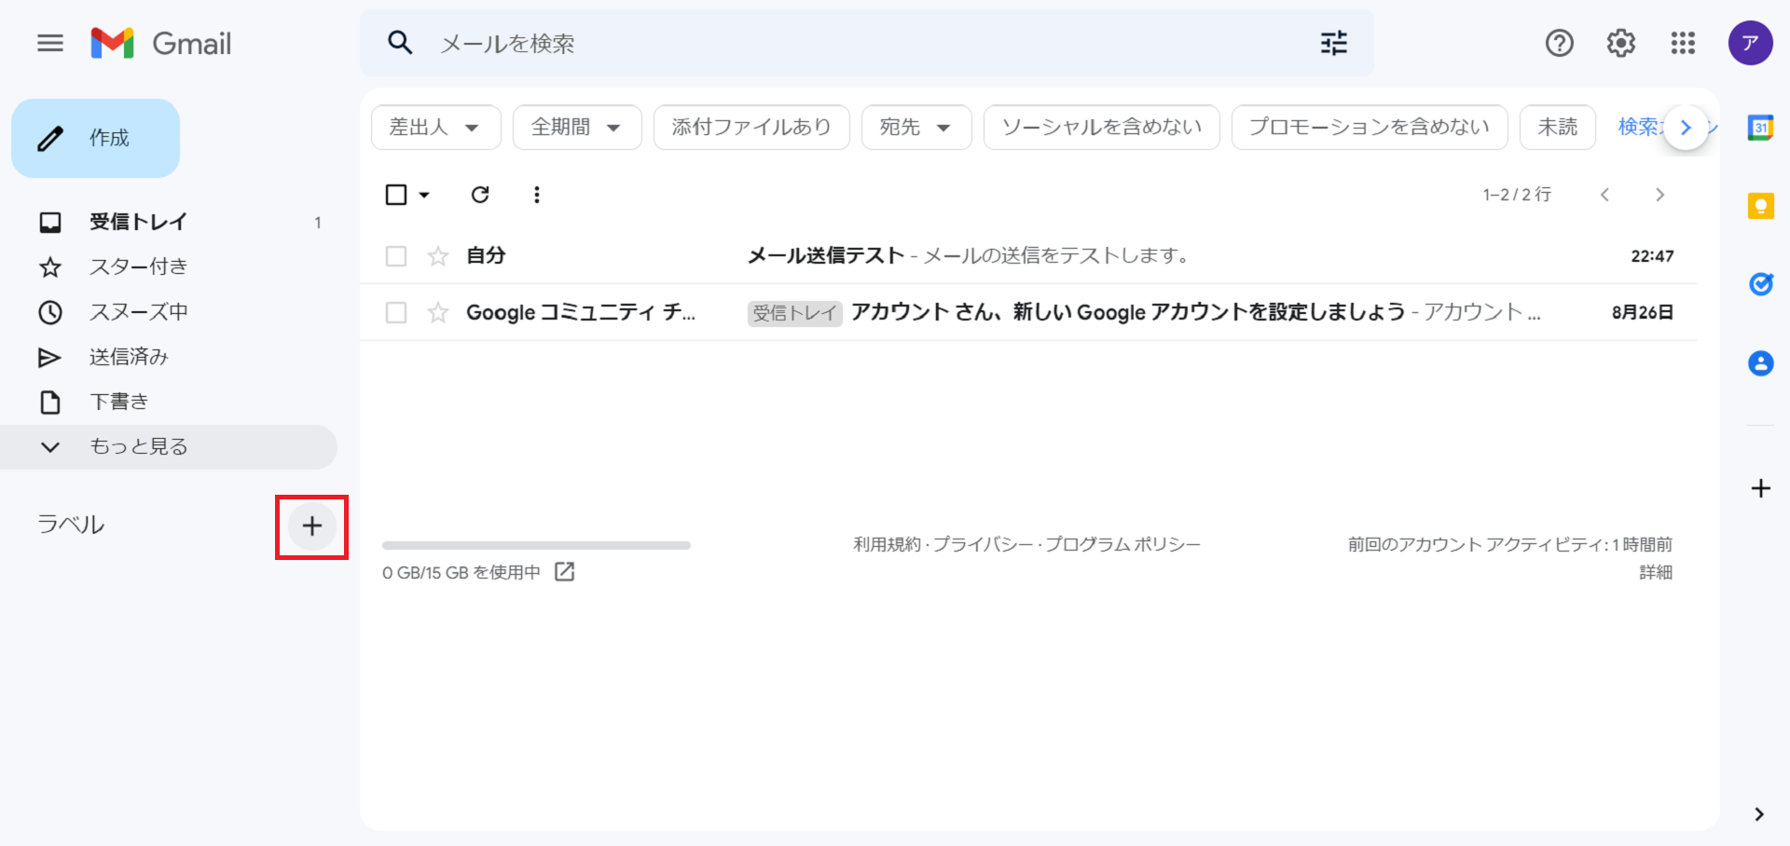Click the settings gear icon
This screenshot has width=1790, height=846.
pyautogui.click(x=1620, y=43)
